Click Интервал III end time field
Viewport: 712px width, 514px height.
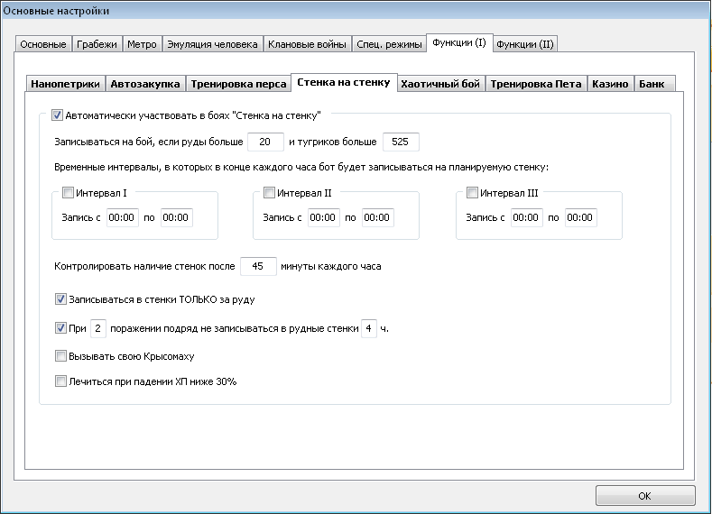click(x=581, y=217)
